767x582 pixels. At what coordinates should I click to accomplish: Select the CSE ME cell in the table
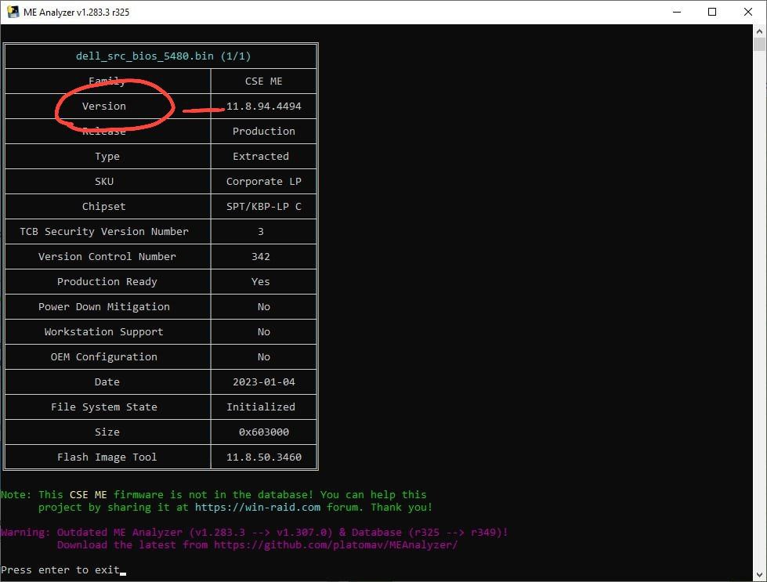[x=264, y=81]
